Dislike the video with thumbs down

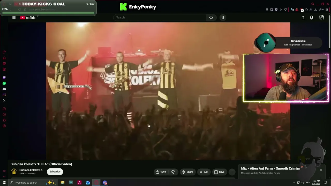(173, 172)
